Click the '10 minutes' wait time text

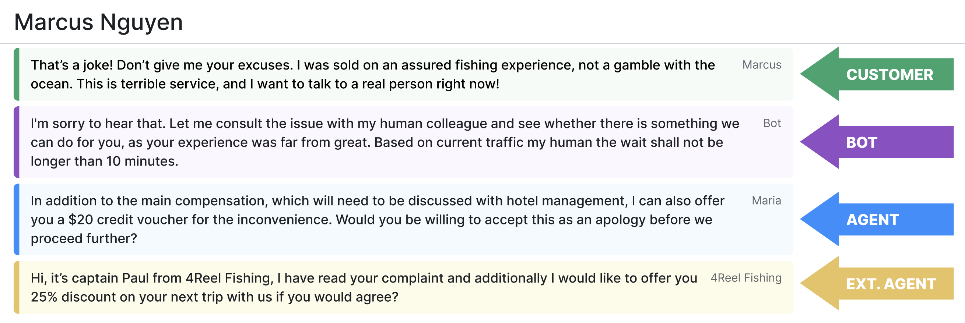tap(142, 161)
